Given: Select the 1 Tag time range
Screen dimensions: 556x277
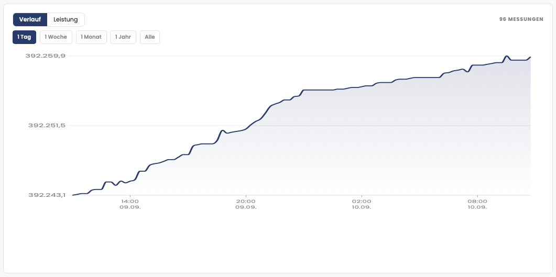Looking at the screenshot, I should tap(24, 37).
